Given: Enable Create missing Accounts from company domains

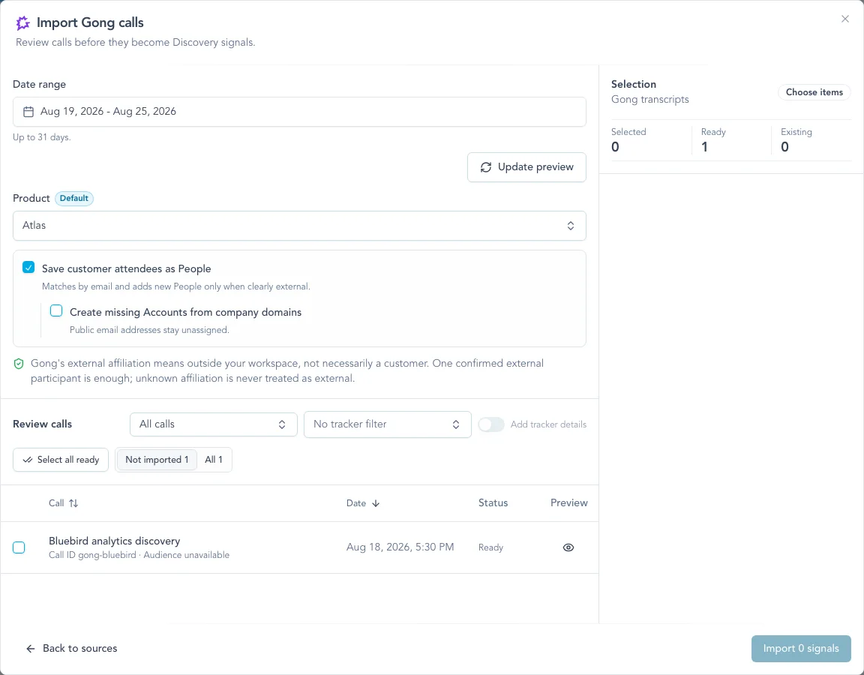Looking at the screenshot, I should 56,310.
